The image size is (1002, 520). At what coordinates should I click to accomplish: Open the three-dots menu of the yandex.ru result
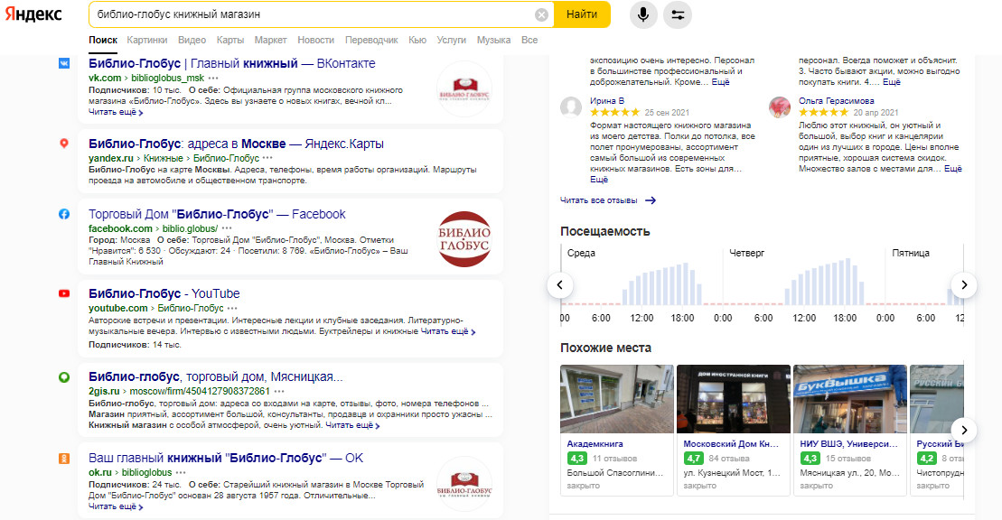[267, 158]
